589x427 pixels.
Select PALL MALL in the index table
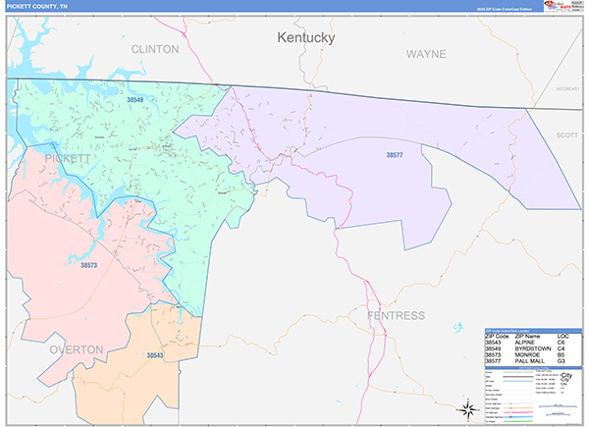tap(530, 361)
